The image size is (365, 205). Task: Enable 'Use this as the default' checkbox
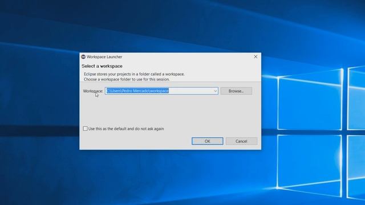[x=85, y=129]
